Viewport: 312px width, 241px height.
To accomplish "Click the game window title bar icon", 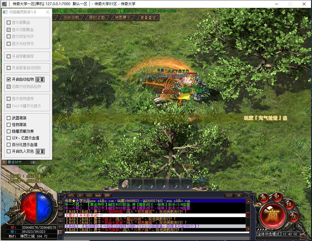I will [4, 4].
